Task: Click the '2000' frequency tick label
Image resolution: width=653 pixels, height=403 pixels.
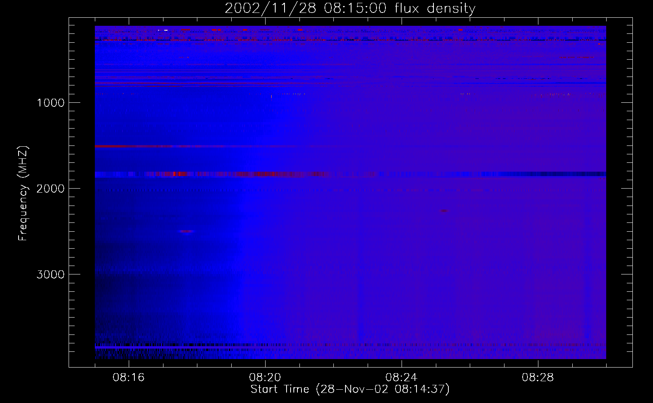Action: click(x=50, y=189)
